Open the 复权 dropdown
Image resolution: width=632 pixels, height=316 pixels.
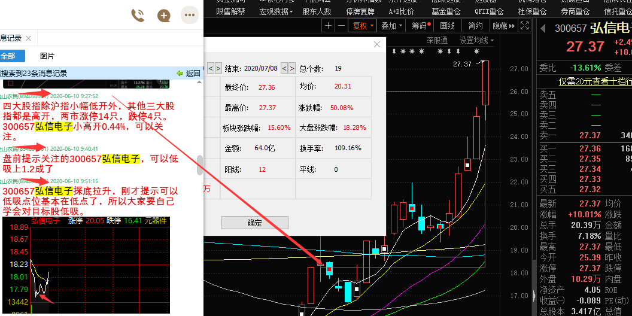tap(363, 26)
